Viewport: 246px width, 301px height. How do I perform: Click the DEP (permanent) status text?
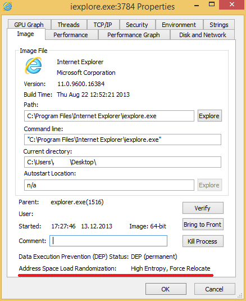154,257
